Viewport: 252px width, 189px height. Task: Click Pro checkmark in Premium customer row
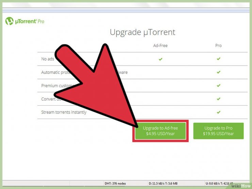pos(218,85)
